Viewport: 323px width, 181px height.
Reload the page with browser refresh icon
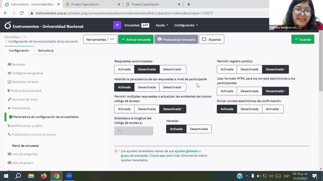coord(22,13)
